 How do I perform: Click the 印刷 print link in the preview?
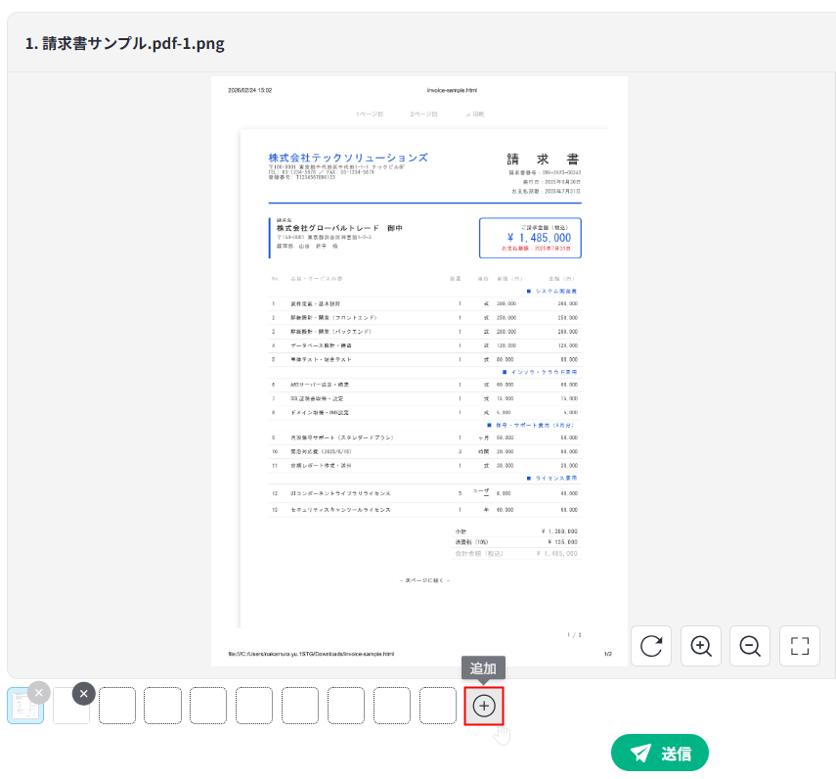pos(475,115)
